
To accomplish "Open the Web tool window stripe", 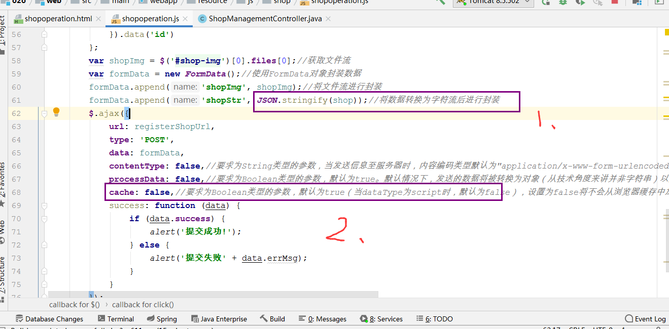I will 3,232.
